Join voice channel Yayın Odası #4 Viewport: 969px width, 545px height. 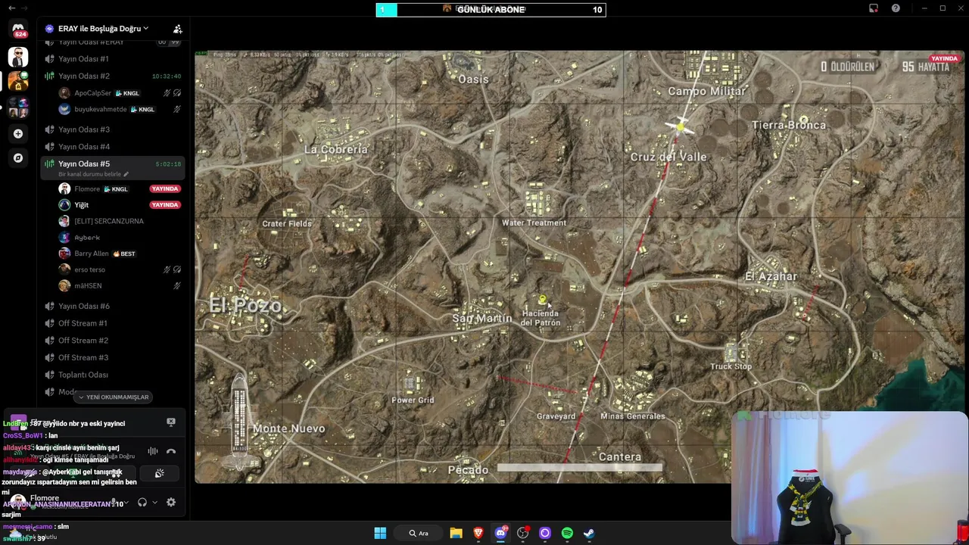[x=113, y=147]
